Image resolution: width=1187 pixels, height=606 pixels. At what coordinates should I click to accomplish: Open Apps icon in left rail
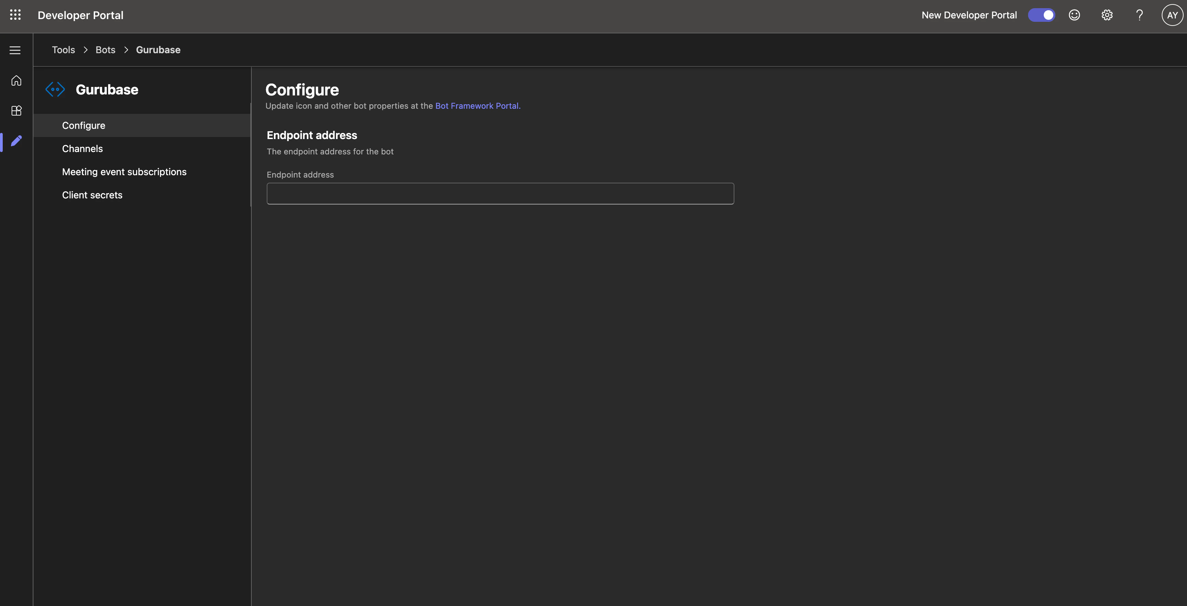tap(16, 110)
